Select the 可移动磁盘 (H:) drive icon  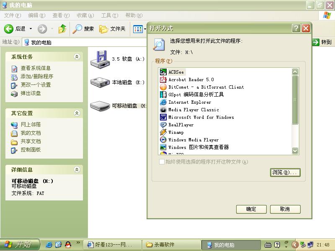click(x=100, y=106)
